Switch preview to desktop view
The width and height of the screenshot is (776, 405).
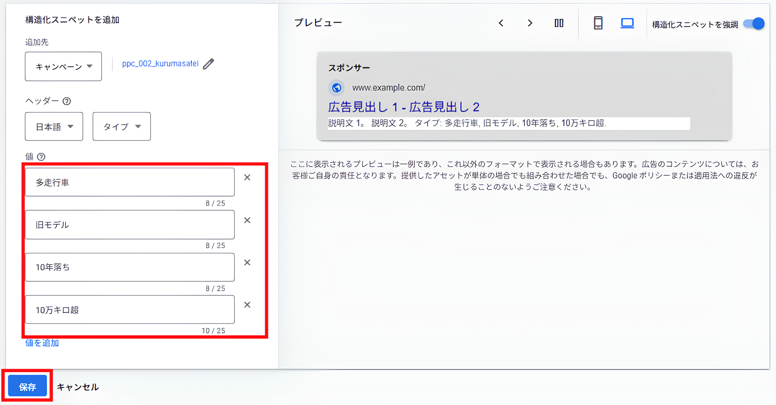[627, 23]
